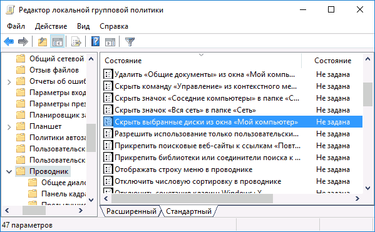Click the «47 параметров» status bar text
The width and height of the screenshot is (375, 232).
pyautogui.click(x=27, y=225)
